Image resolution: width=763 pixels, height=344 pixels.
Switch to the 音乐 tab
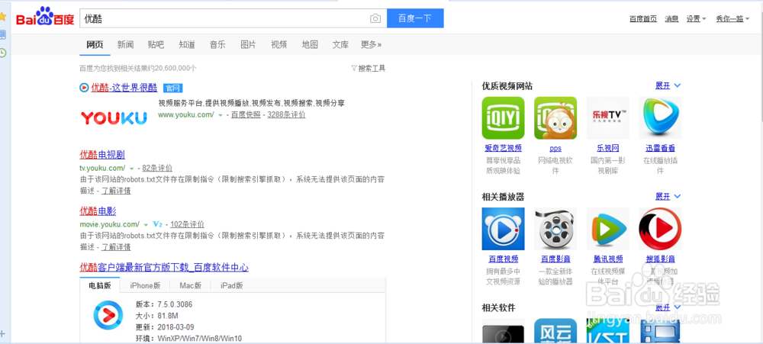(x=217, y=45)
